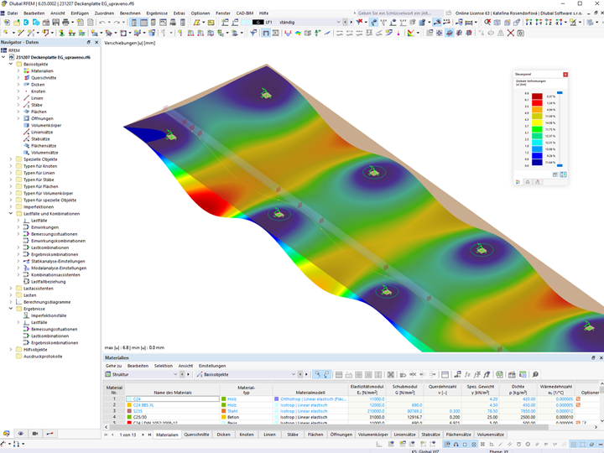
Task: Expand the Materialien tree node
Action: tap(18, 70)
